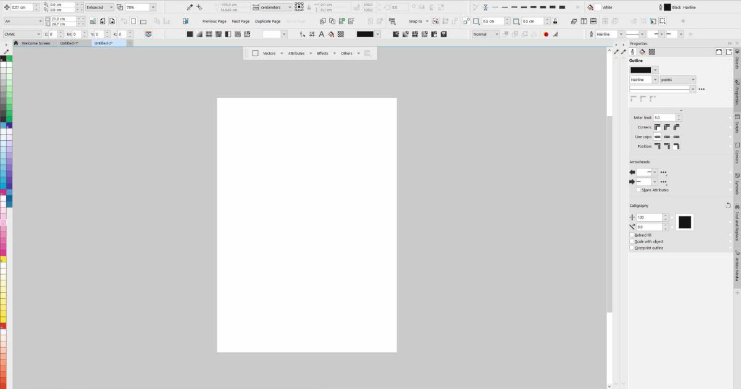Go to Previous Page

[x=214, y=21]
